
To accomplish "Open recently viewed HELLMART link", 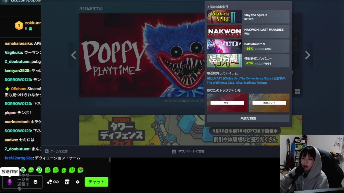I will pos(214,79).
